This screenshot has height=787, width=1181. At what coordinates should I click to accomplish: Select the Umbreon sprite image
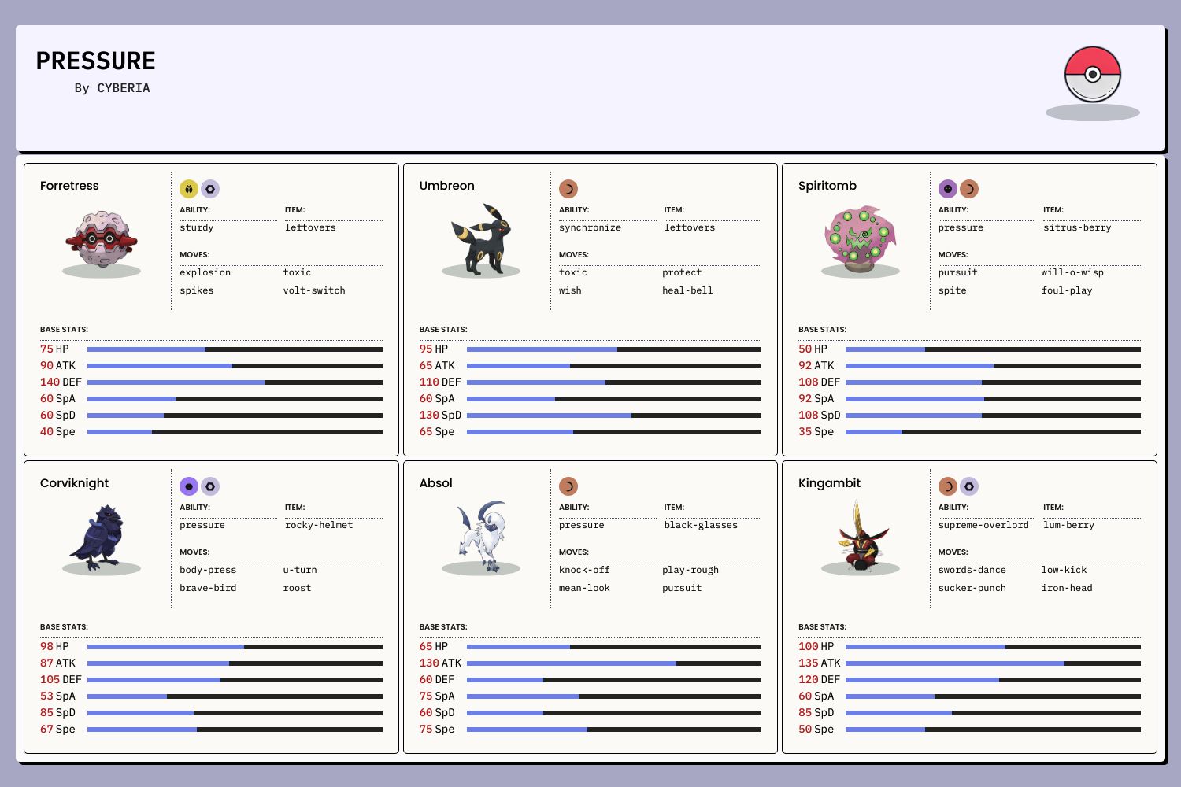481,238
